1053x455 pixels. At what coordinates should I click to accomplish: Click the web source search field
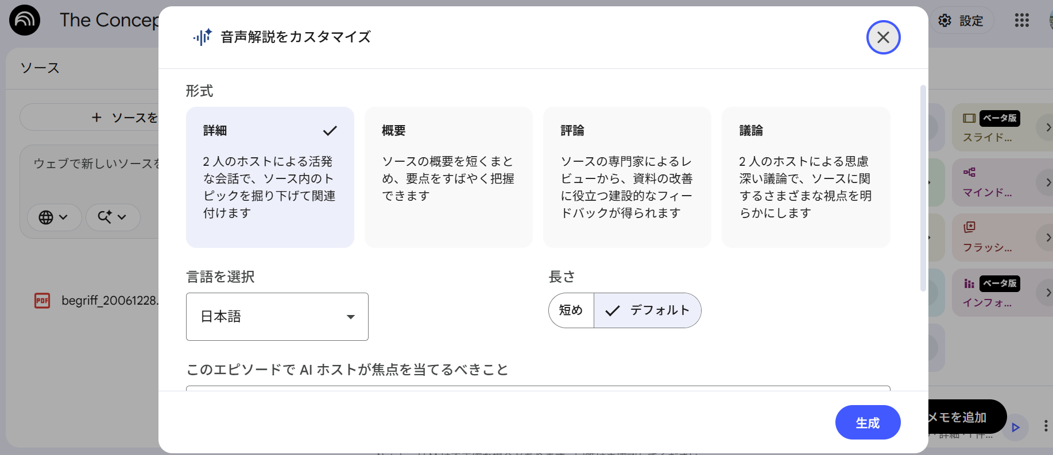coord(95,164)
